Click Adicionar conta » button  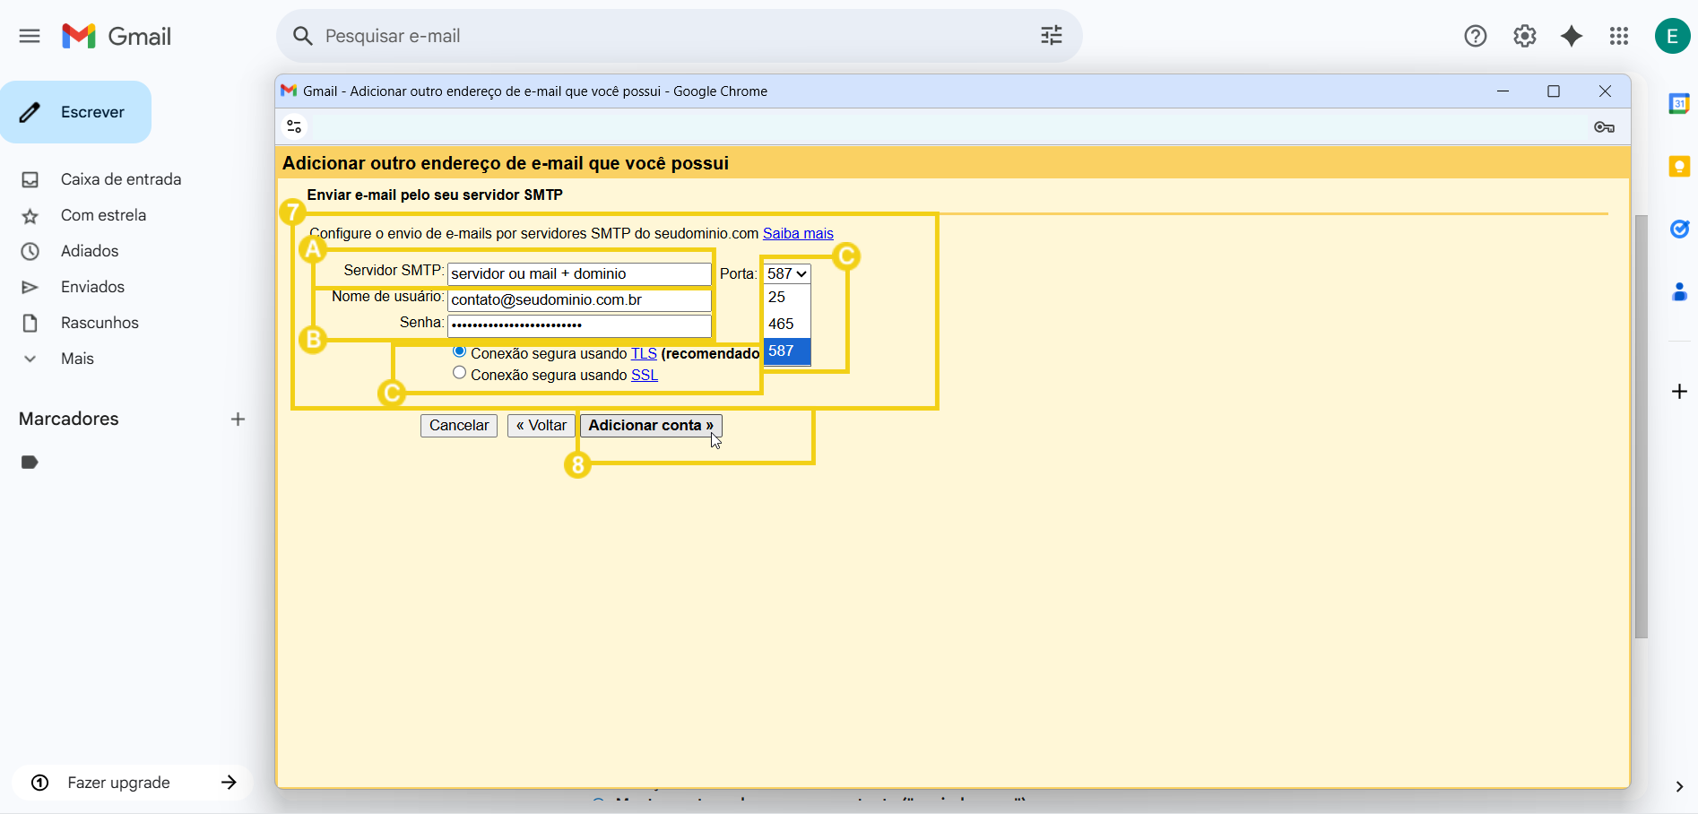(651, 426)
